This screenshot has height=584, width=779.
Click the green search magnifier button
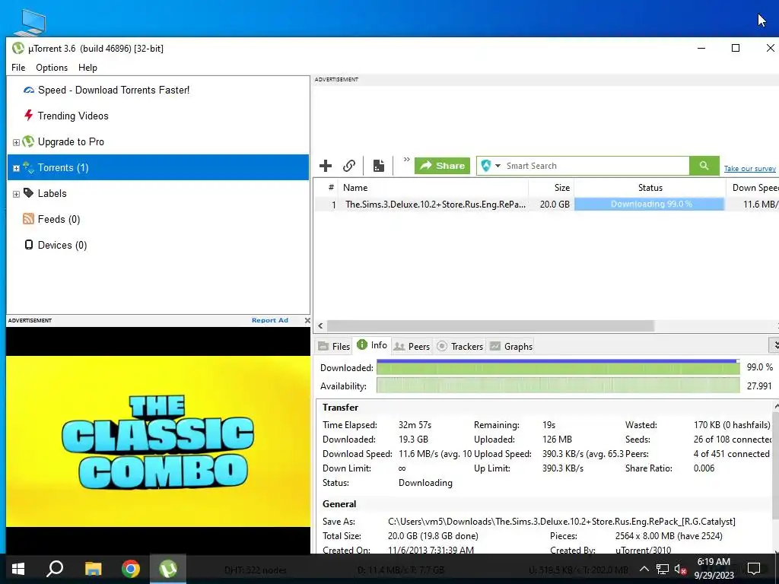[704, 166]
